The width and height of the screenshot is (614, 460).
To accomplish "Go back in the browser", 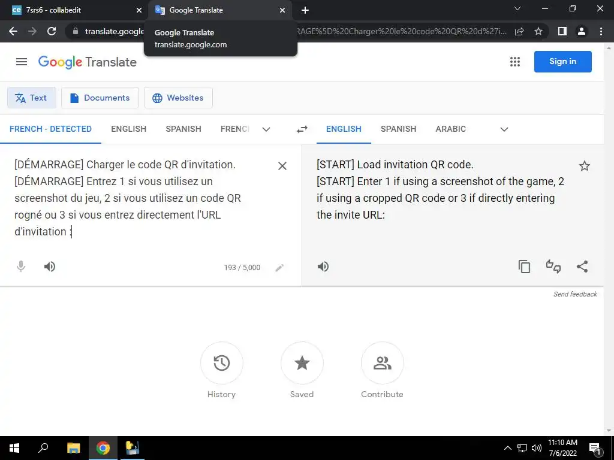I will pos(13,31).
